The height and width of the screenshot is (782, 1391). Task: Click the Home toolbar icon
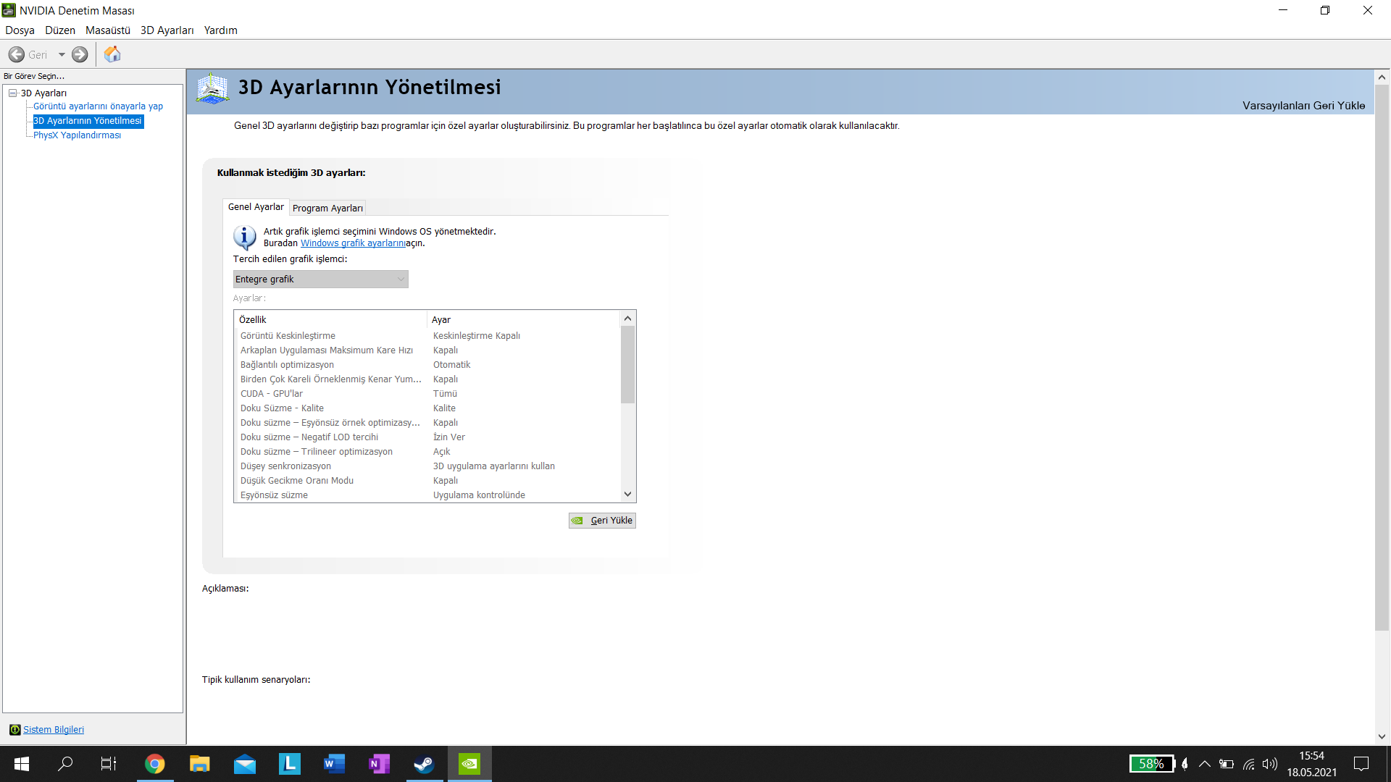click(x=112, y=54)
